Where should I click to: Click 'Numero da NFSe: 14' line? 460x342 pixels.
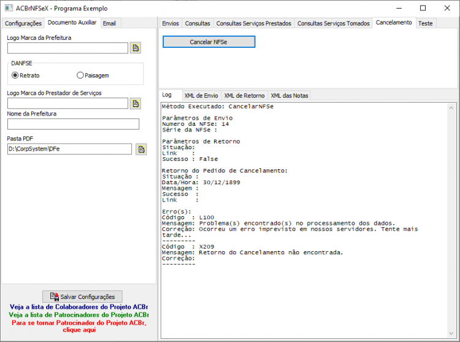(196, 124)
